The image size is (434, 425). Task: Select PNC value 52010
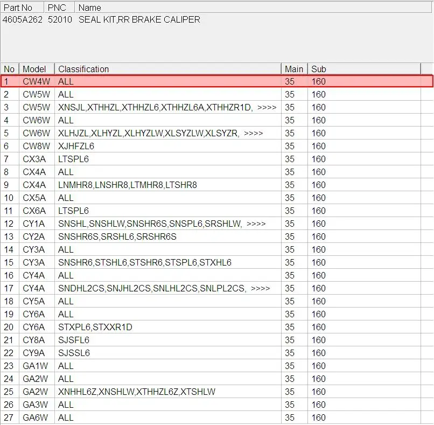(60, 19)
